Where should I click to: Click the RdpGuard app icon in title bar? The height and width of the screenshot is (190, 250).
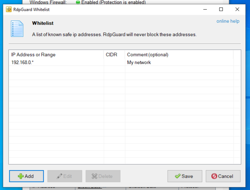[x=9, y=10]
